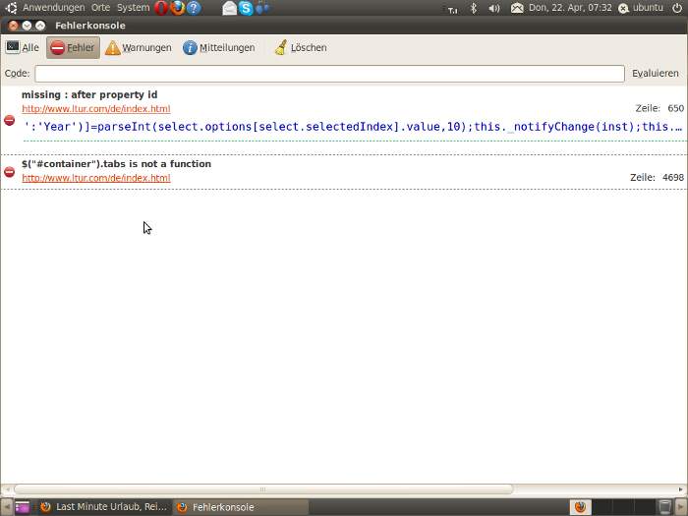Viewport: 688px width, 516px height.
Task: Open the mail envelope tray icon
Action: tap(229, 8)
